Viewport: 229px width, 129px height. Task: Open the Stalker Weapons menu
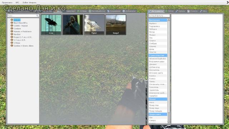[x=29, y=3]
